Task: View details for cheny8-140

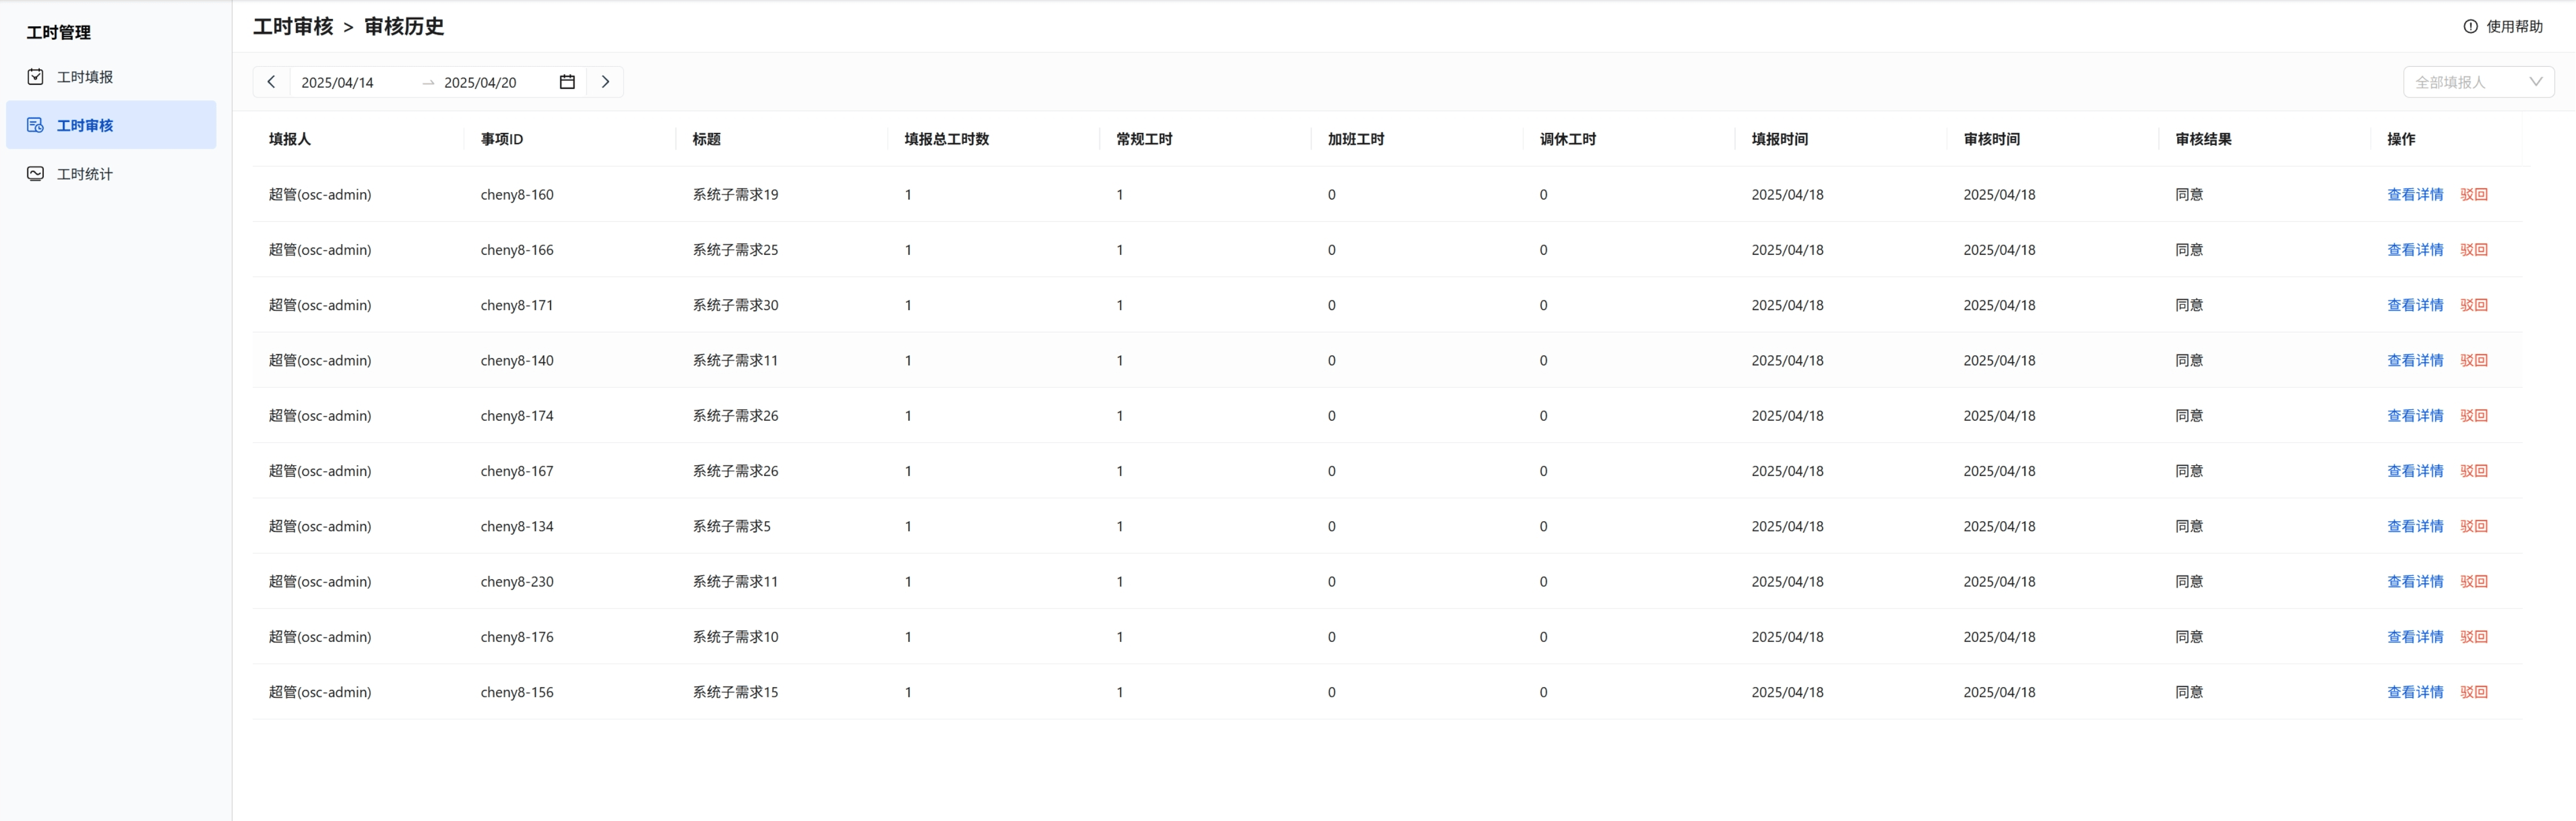Action: click(x=2415, y=360)
